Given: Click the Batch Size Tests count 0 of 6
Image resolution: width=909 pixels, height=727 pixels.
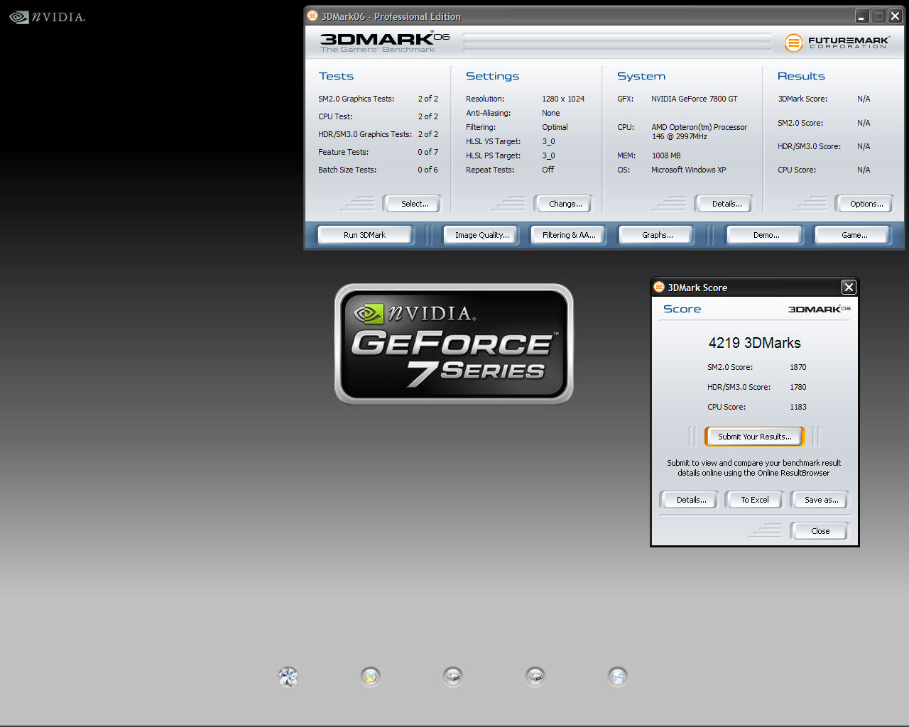Looking at the screenshot, I should [x=428, y=170].
